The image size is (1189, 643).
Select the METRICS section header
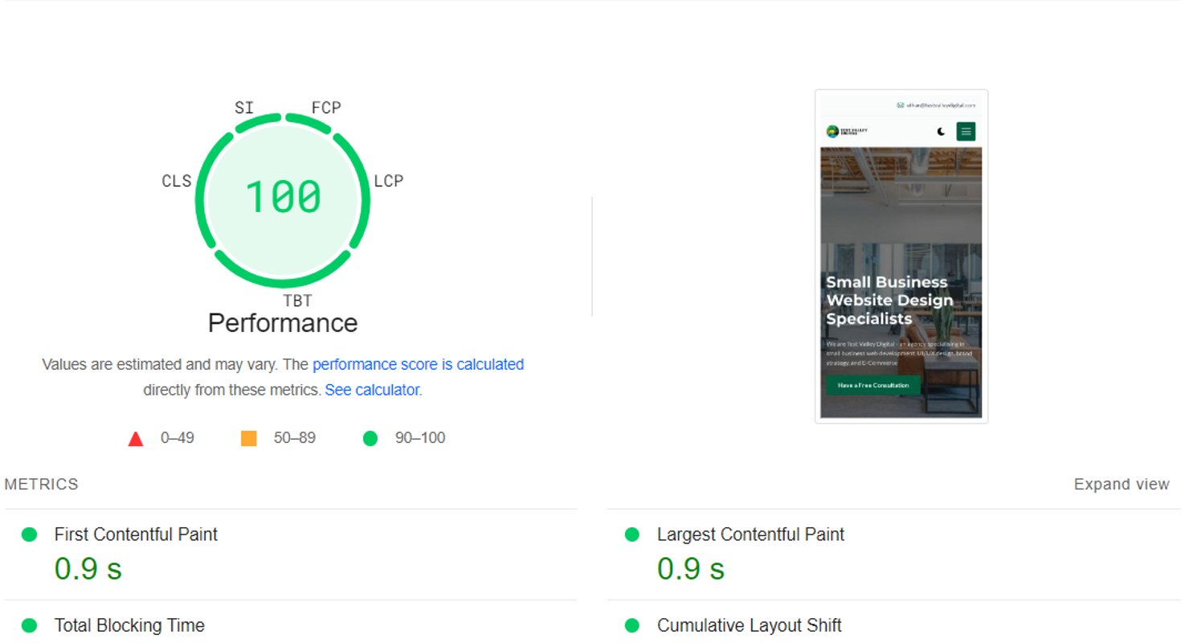pyautogui.click(x=41, y=484)
